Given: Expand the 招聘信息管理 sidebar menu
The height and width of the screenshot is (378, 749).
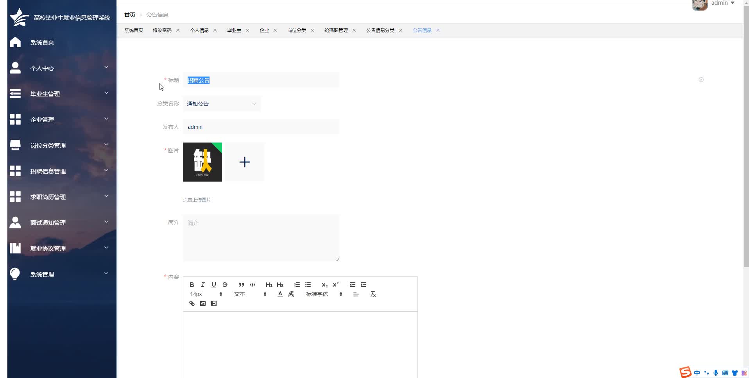Looking at the screenshot, I should coord(62,171).
